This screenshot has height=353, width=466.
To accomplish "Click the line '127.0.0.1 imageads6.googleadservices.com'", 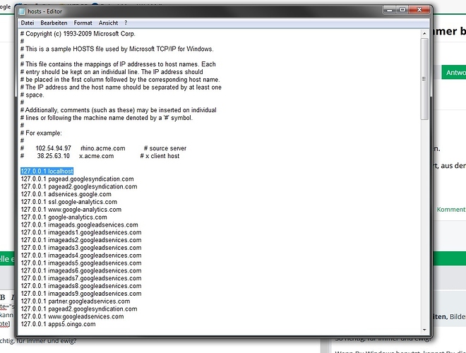I will (81, 270).
